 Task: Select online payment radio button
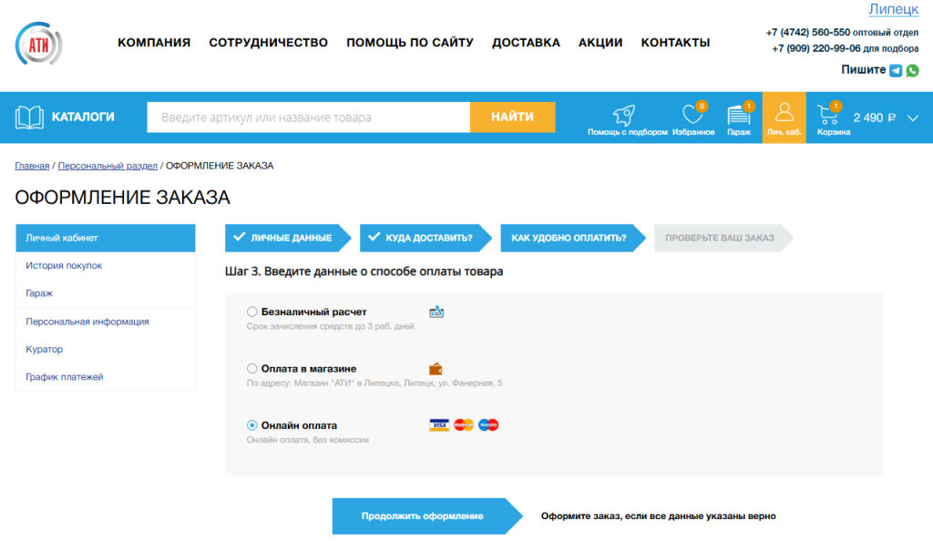[252, 425]
